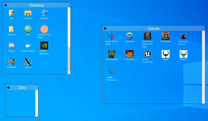Open the OneDrive folder icon
The width and height of the screenshot is (208, 121).
(11, 29)
